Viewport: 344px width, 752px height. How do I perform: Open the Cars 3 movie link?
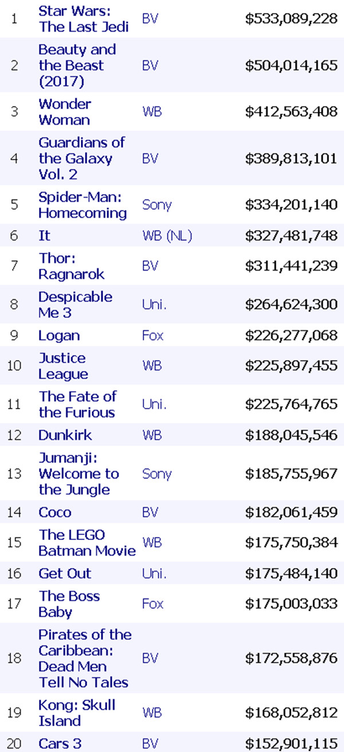coord(60,743)
